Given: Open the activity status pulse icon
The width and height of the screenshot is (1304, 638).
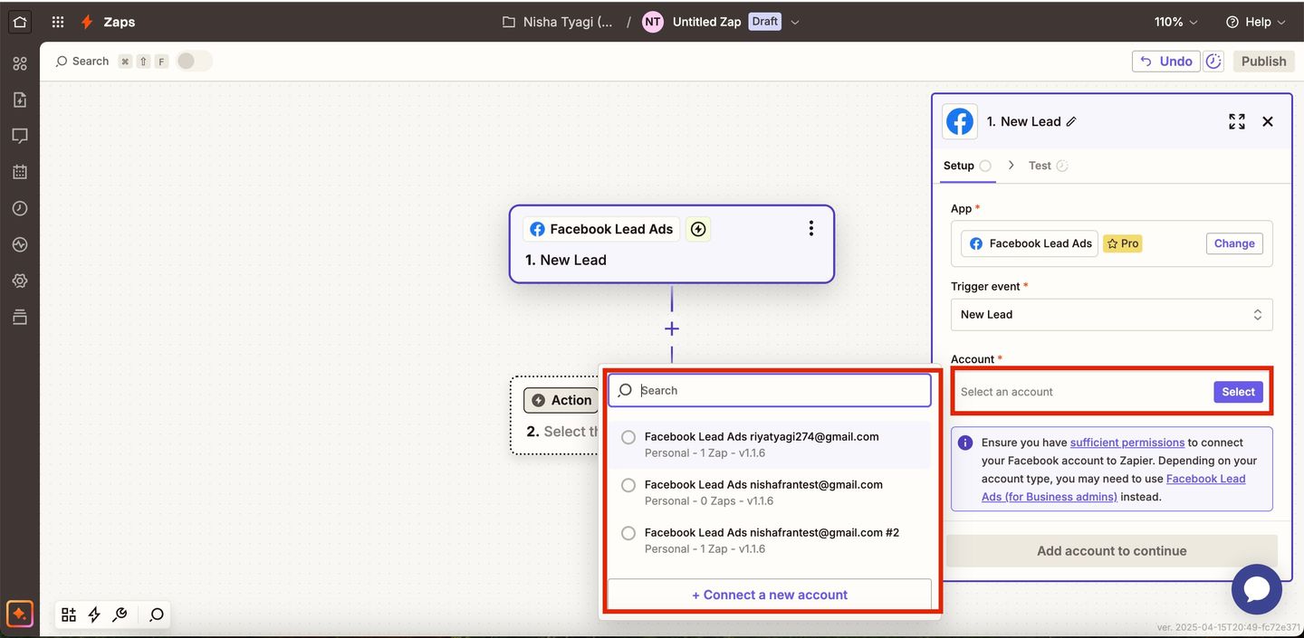Looking at the screenshot, I should [20, 244].
